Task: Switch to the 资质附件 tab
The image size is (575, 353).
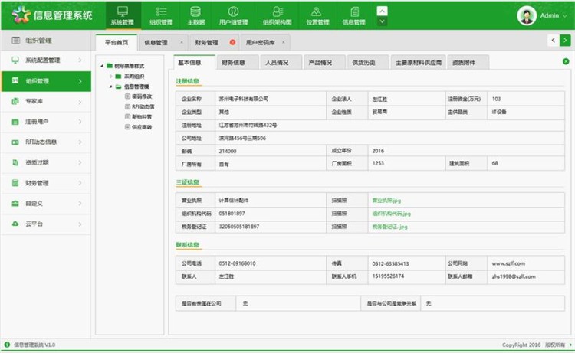Action: pyautogui.click(x=468, y=63)
